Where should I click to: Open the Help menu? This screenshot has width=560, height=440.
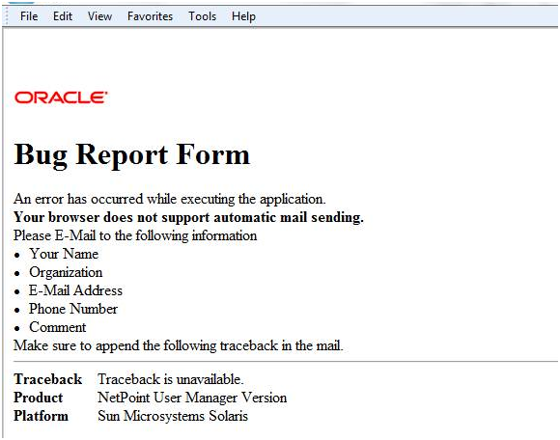coord(243,16)
